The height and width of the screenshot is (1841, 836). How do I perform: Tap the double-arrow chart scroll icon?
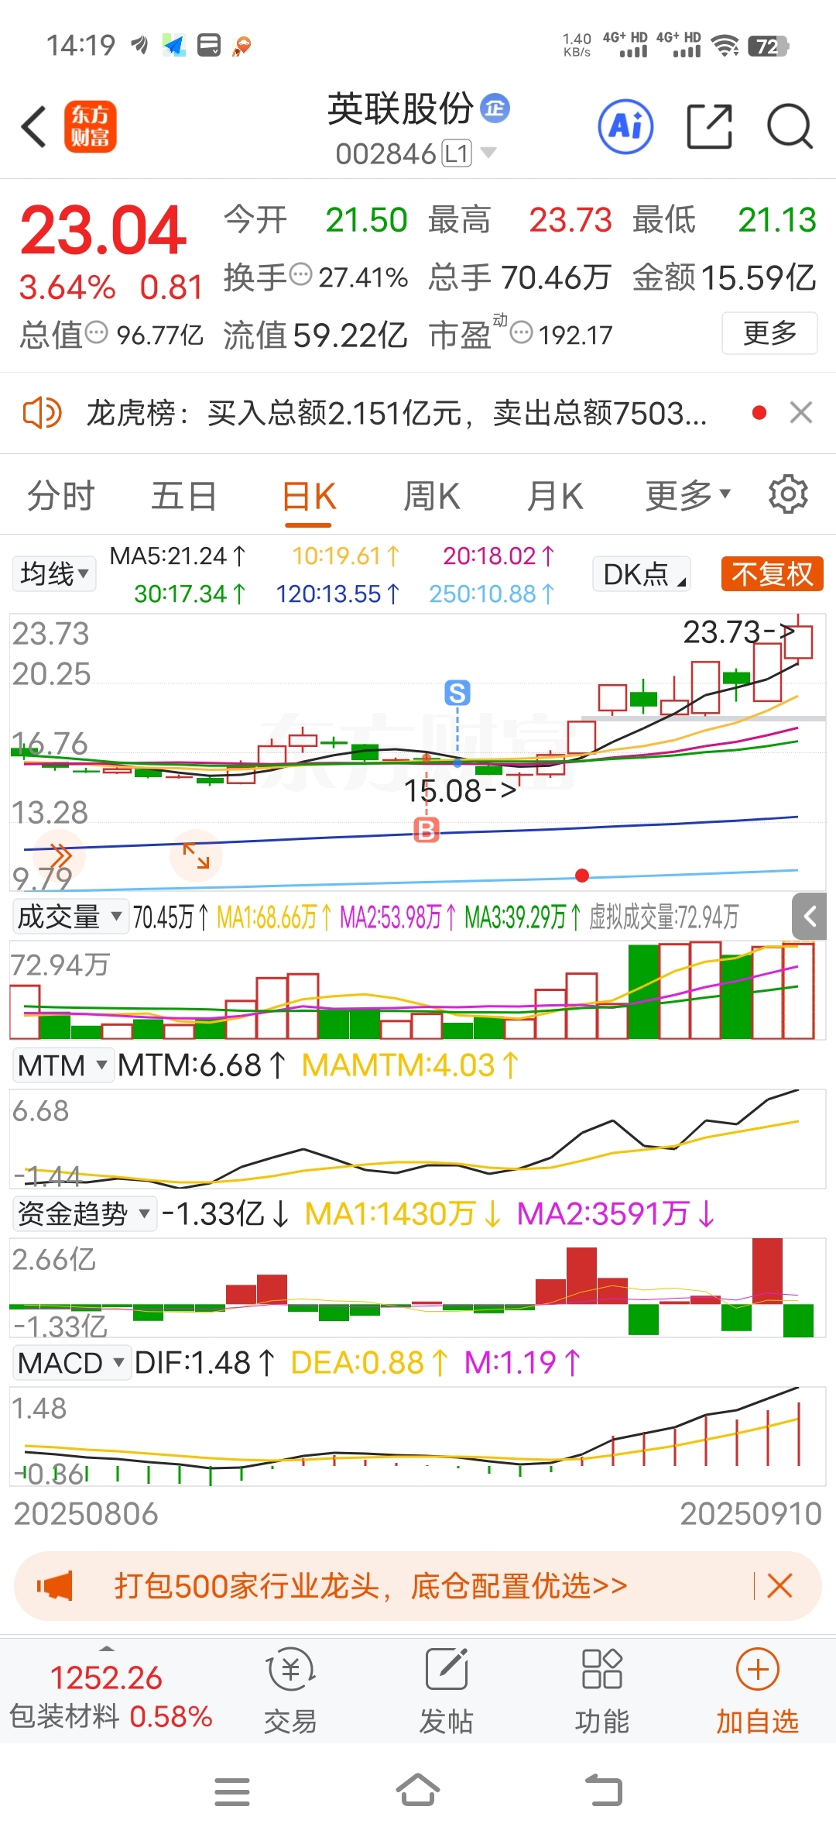(x=60, y=855)
